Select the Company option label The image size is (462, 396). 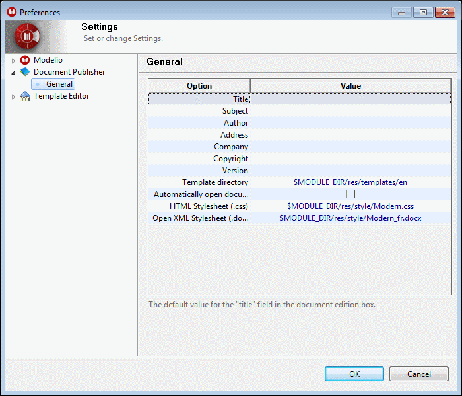point(231,147)
